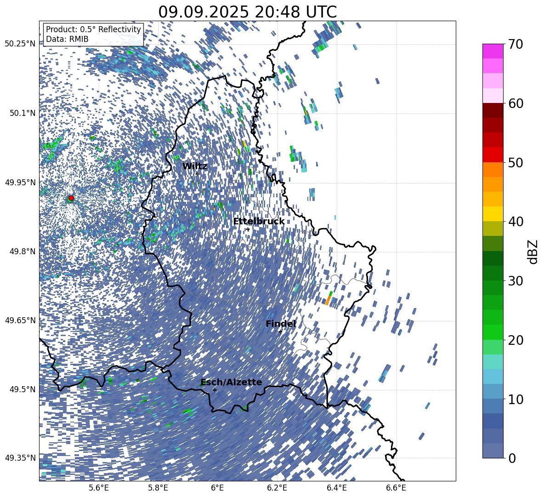The image size is (544, 497).
Task: Click the 50.1°N latitude label
Action: point(23,113)
